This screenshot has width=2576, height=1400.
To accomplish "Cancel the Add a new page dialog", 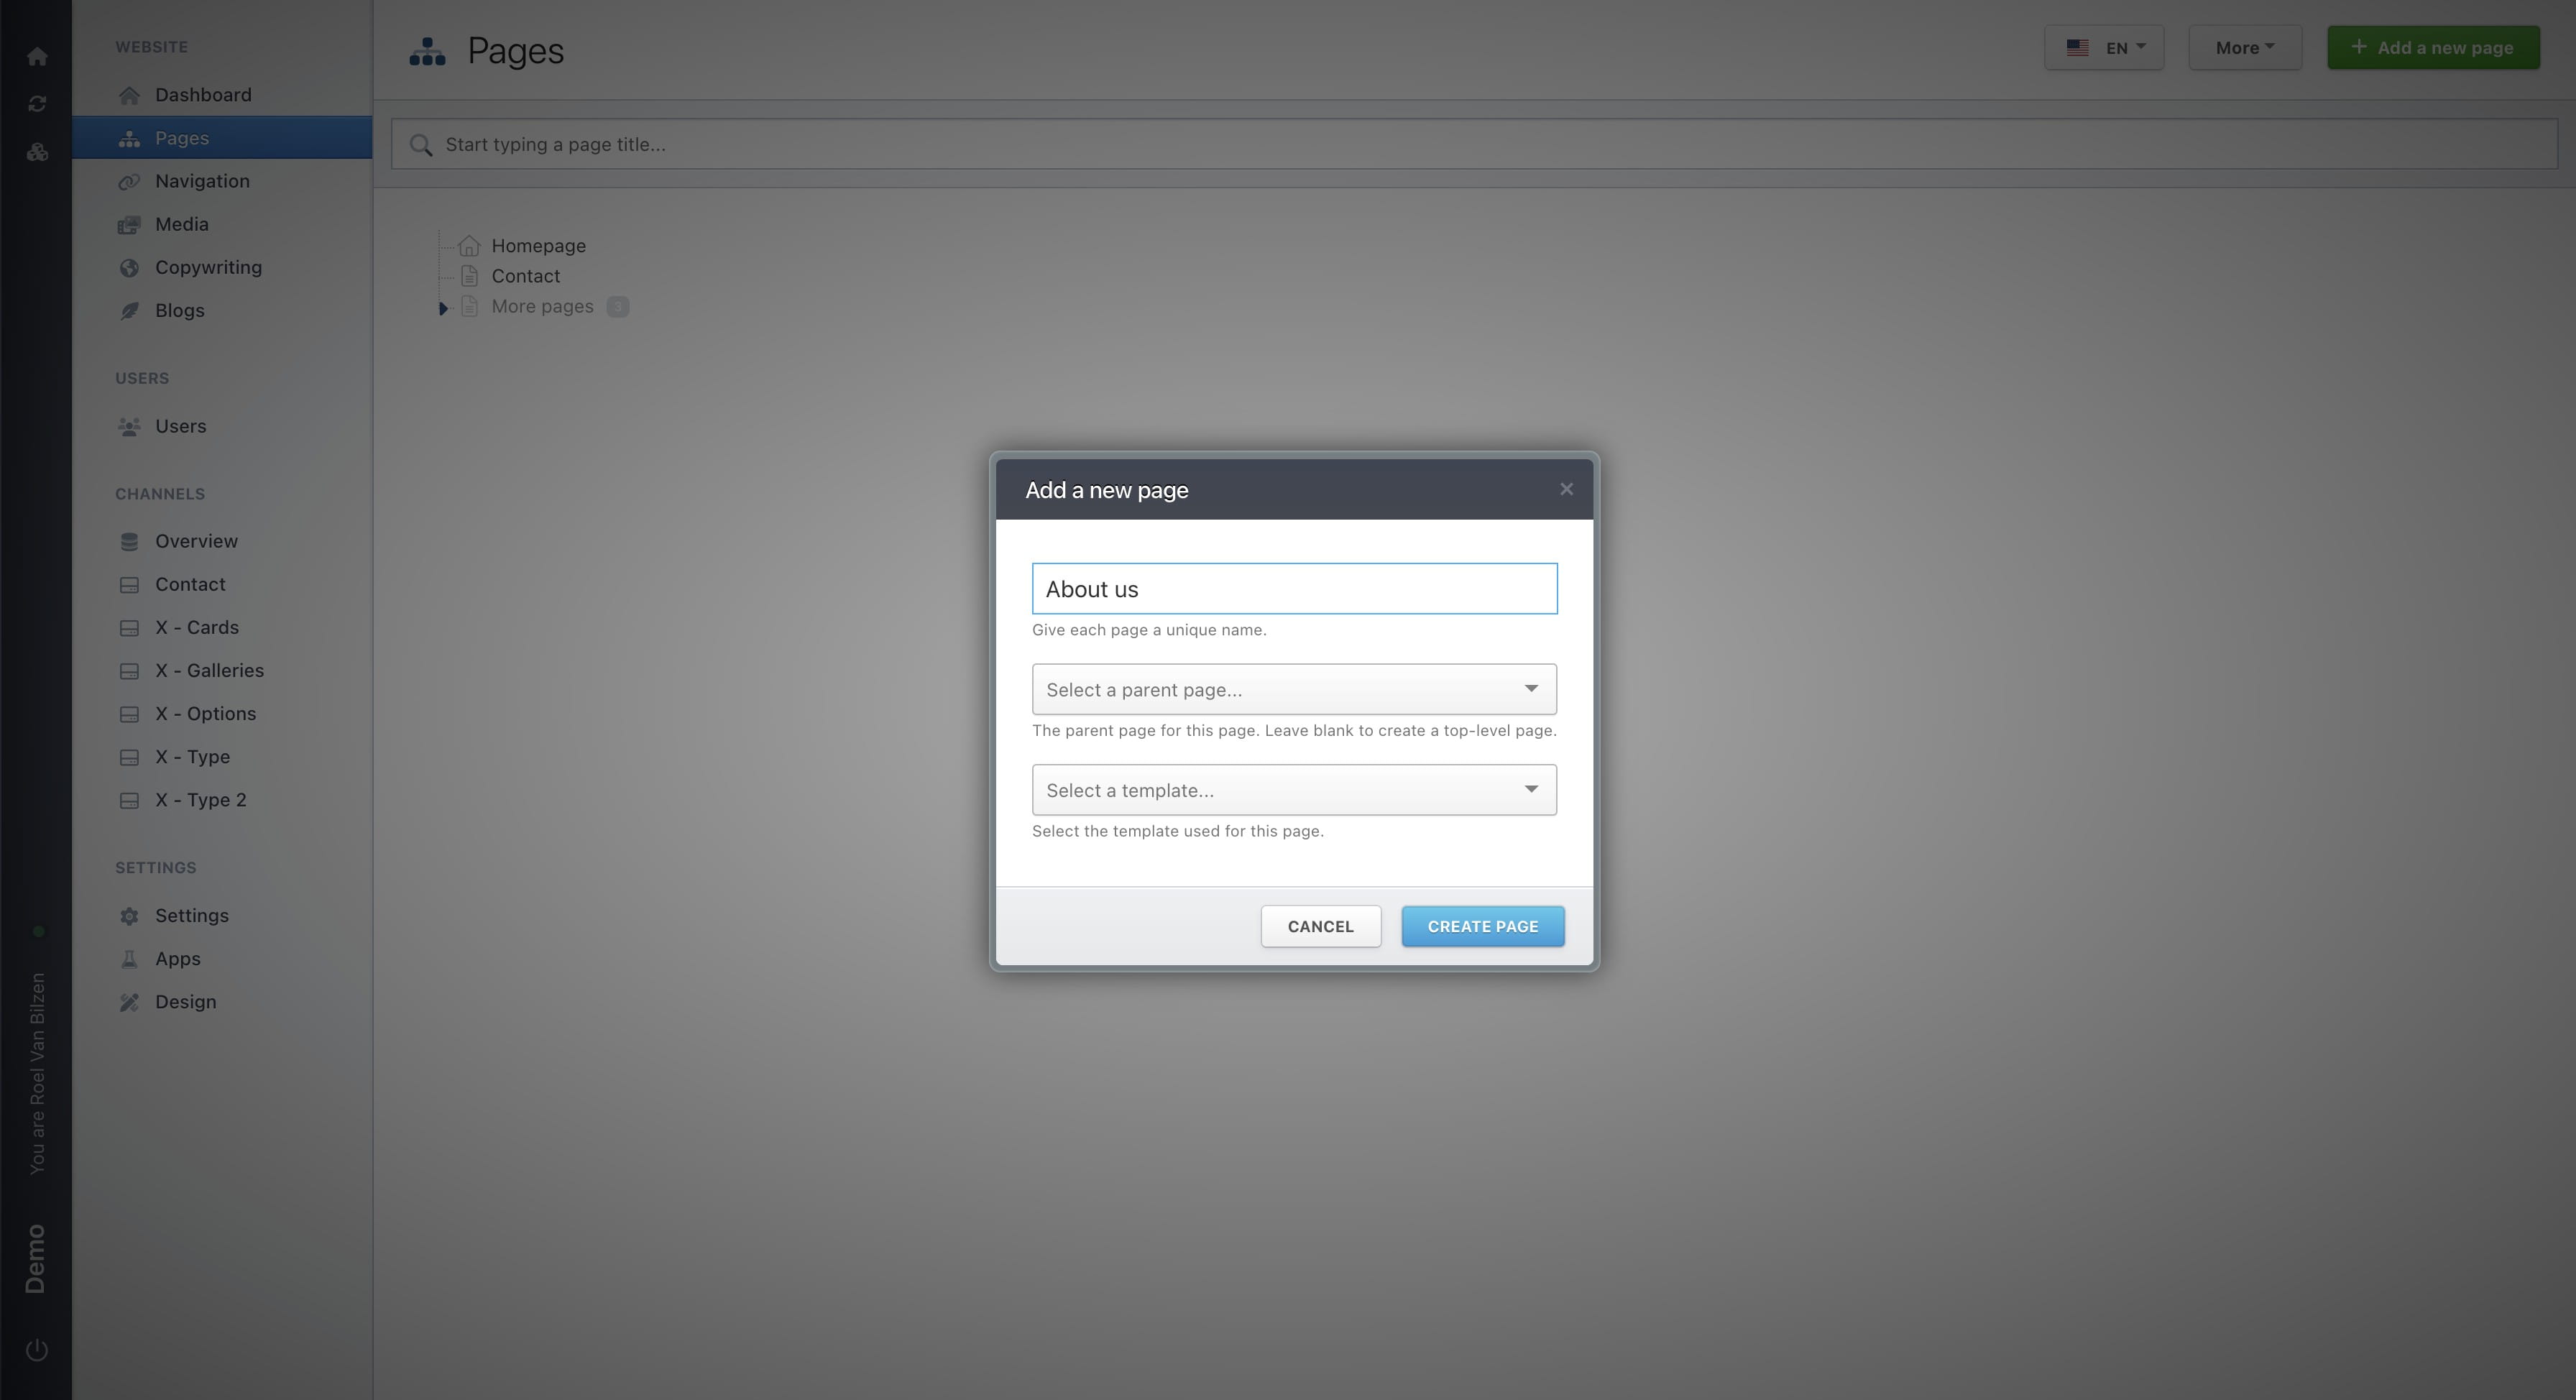I will (1321, 926).
